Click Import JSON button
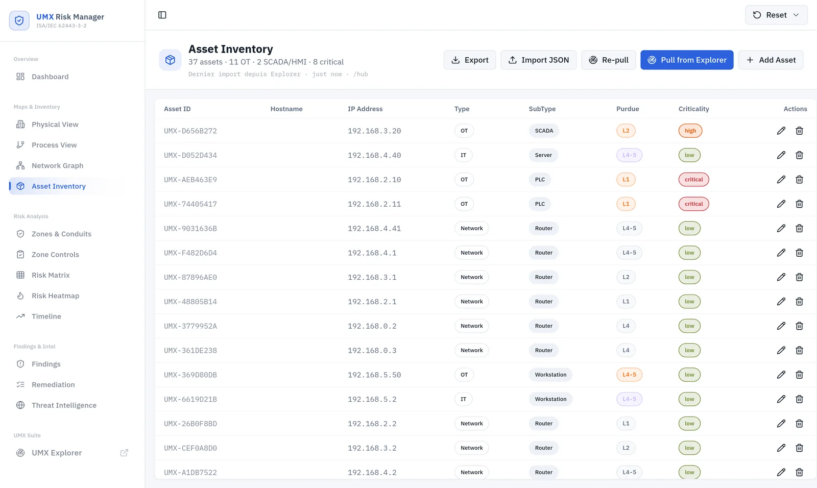 539,60
